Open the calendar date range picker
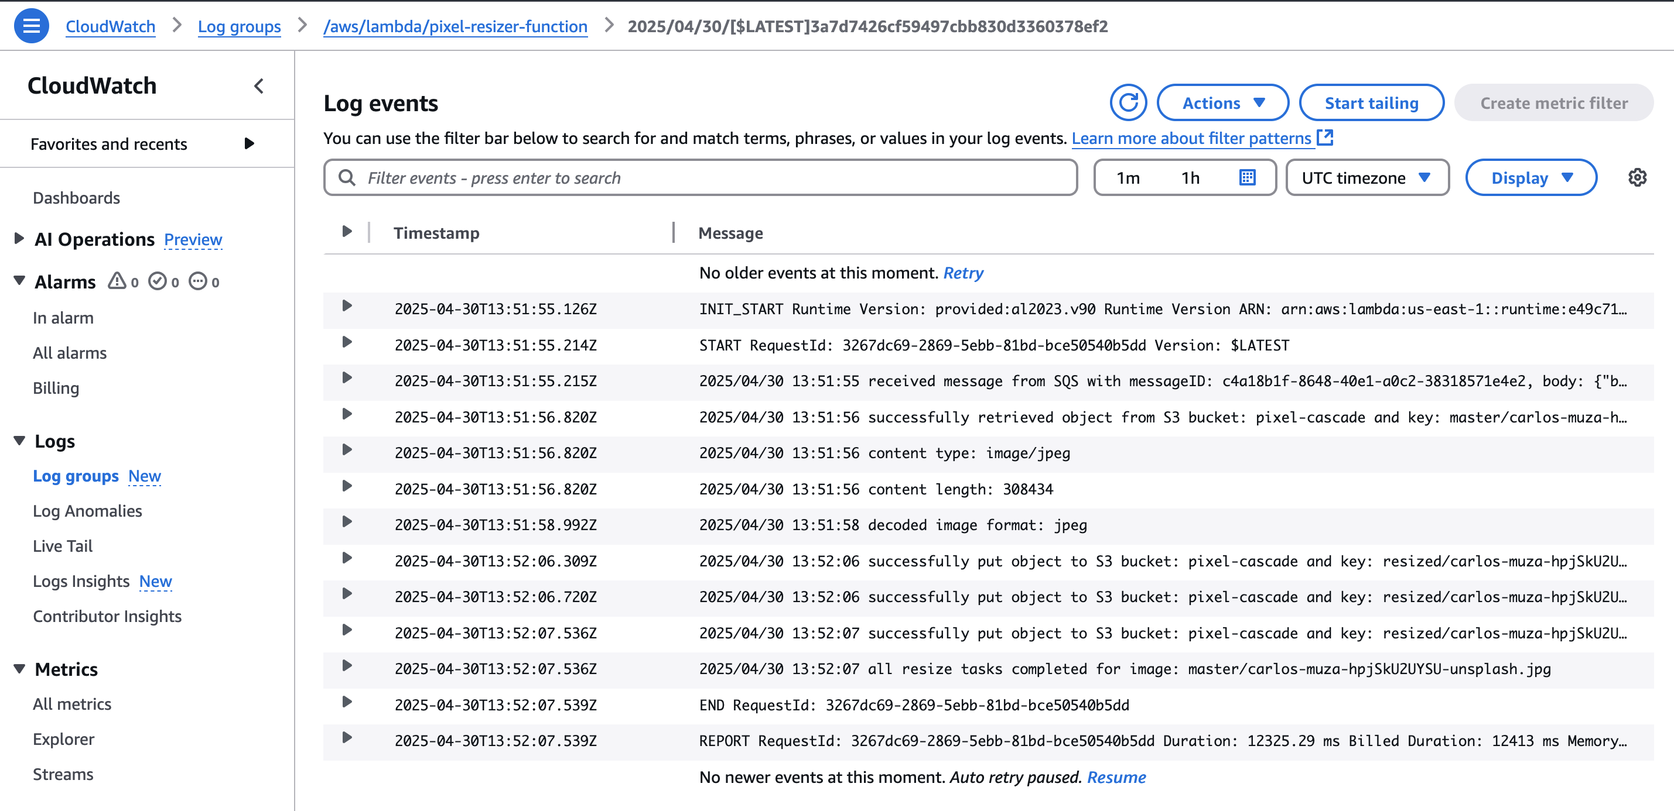Viewport: 1674px width, 811px height. [x=1247, y=177]
